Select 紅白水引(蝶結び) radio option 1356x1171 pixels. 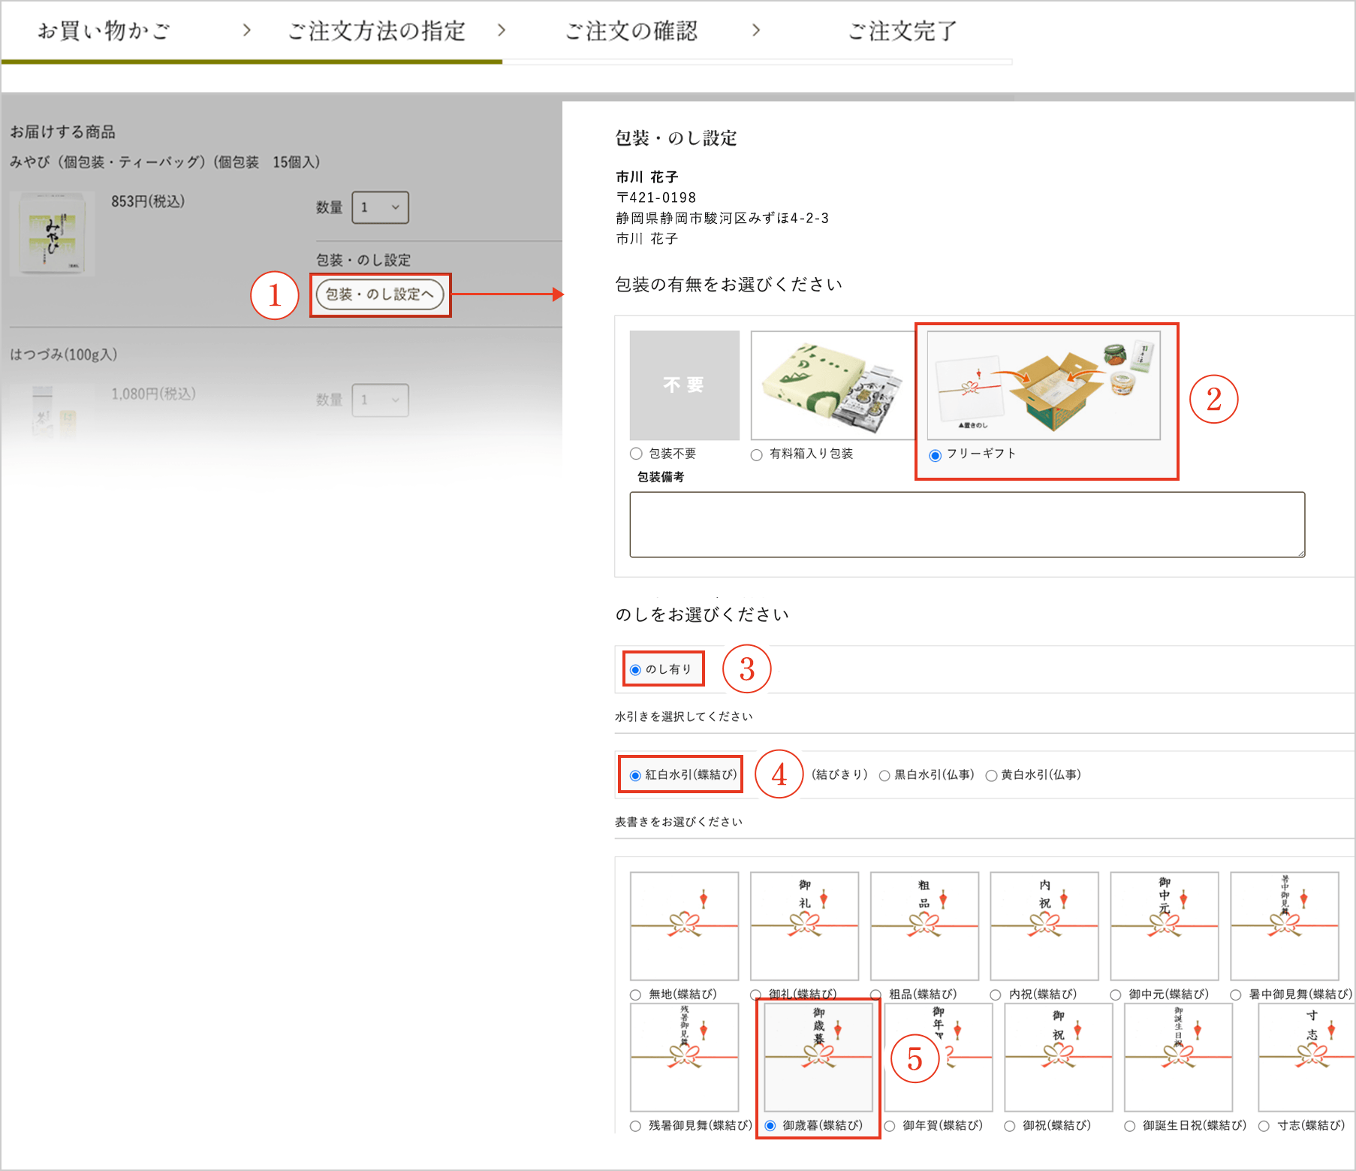click(636, 775)
